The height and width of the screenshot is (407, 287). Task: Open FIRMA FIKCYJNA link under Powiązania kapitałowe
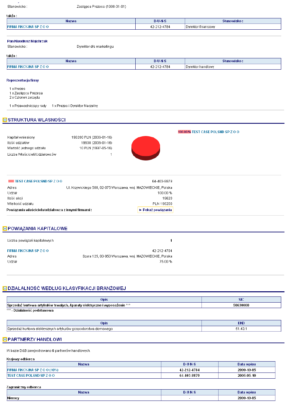coord(28,250)
